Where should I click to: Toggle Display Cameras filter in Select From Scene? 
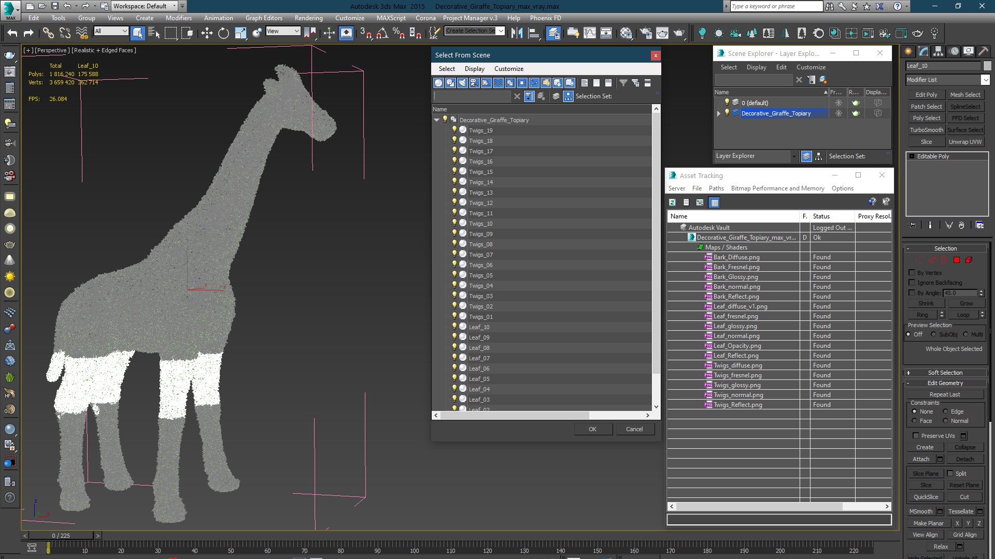pos(474,83)
